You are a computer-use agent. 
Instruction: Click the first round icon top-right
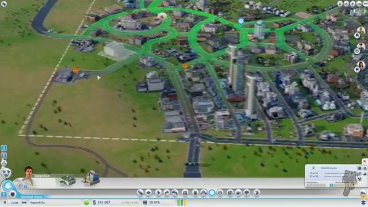(340, 4)
